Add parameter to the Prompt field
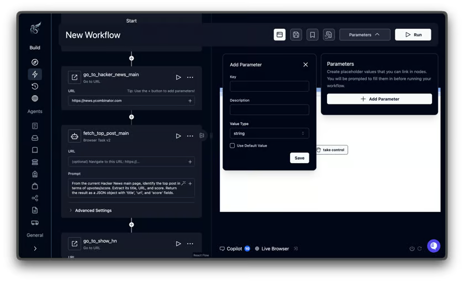 190,184
